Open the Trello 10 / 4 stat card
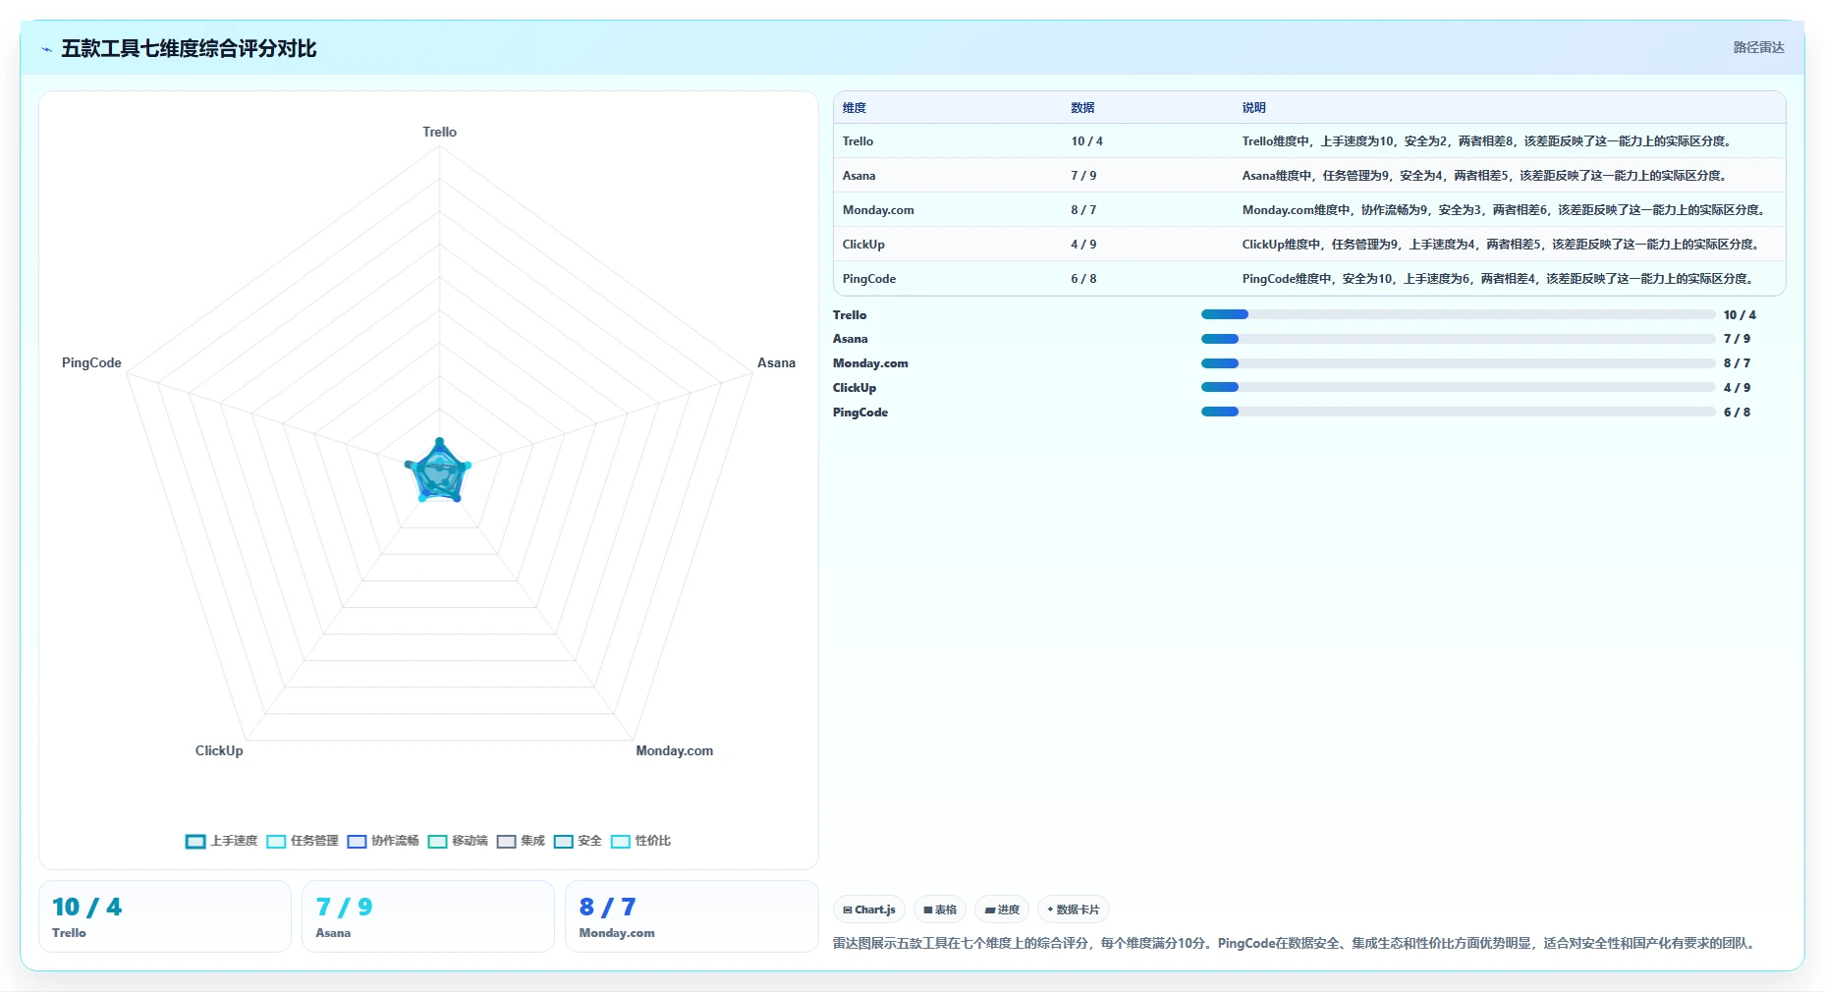The height and width of the screenshot is (992, 1825). 165,916
